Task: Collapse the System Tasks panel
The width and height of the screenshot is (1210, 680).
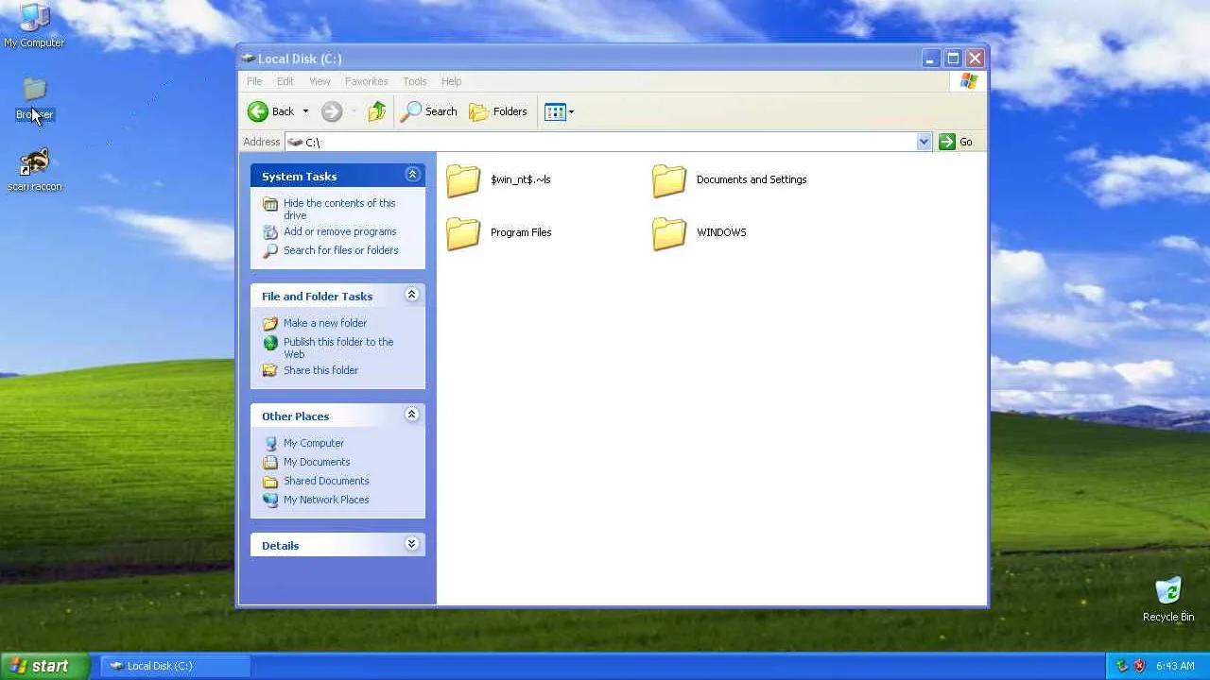Action: tap(412, 175)
